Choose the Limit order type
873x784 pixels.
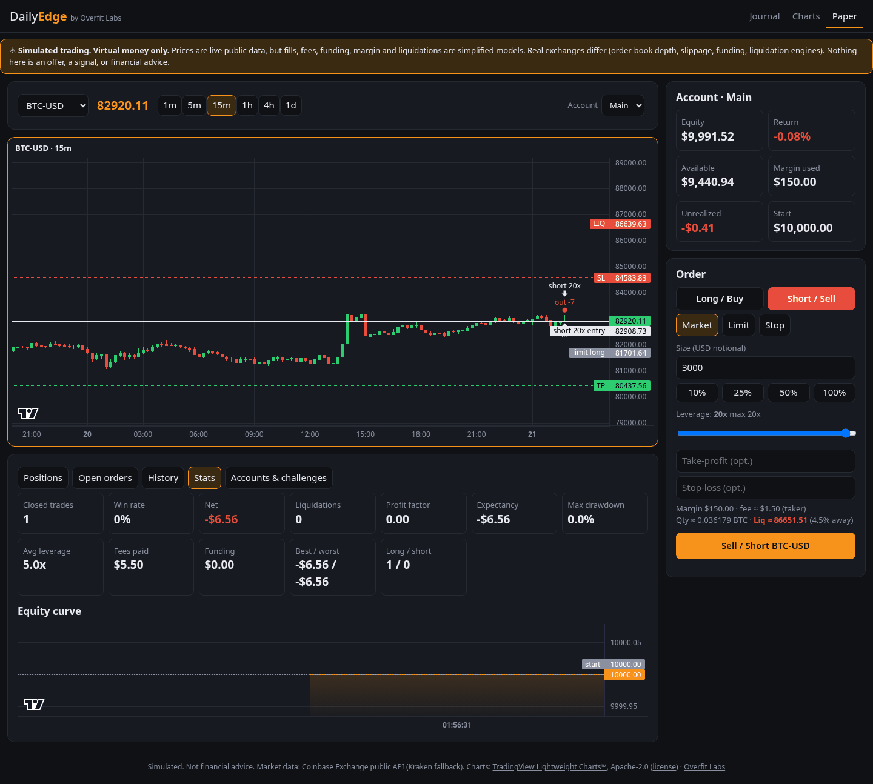[x=738, y=325]
